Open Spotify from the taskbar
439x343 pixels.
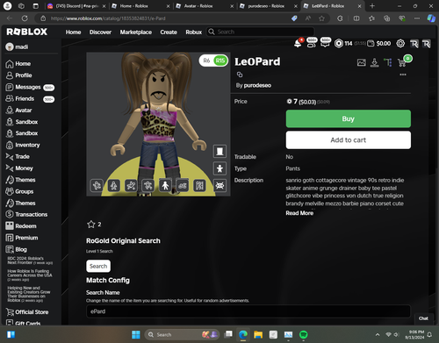(x=304, y=334)
